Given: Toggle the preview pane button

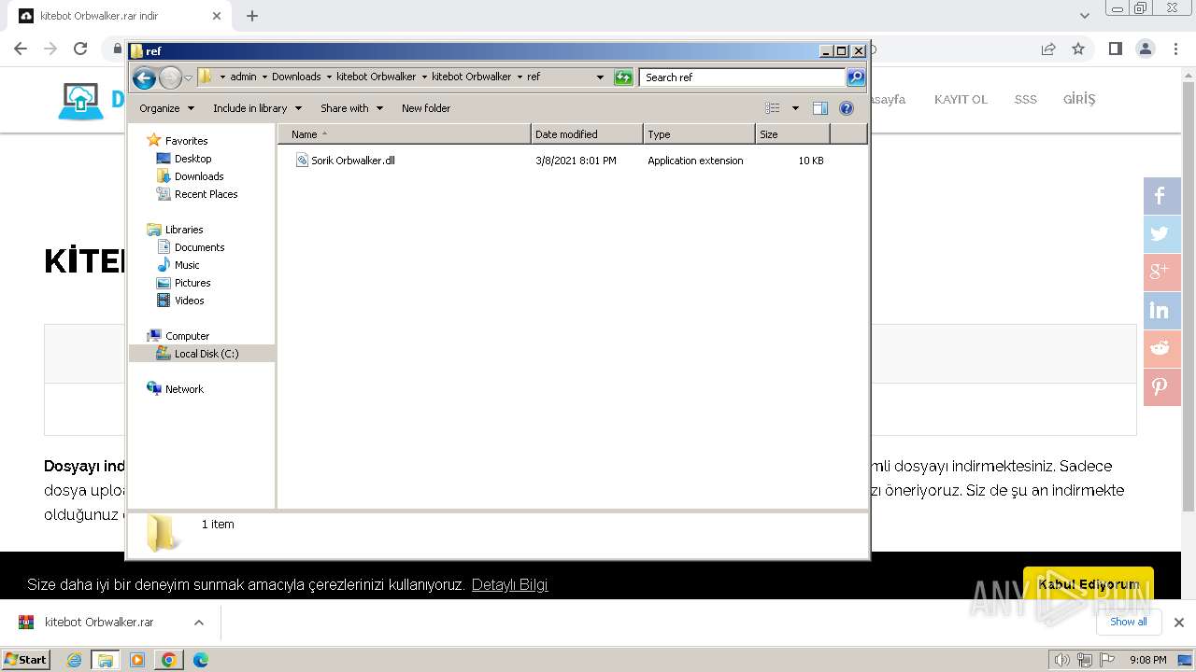Looking at the screenshot, I should tap(819, 108).
